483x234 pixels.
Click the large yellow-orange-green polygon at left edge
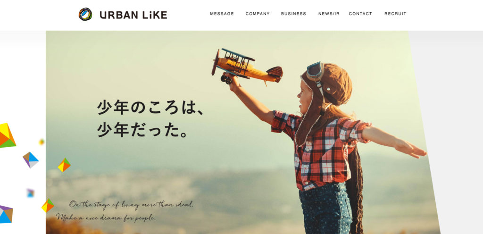click(7, 135)
